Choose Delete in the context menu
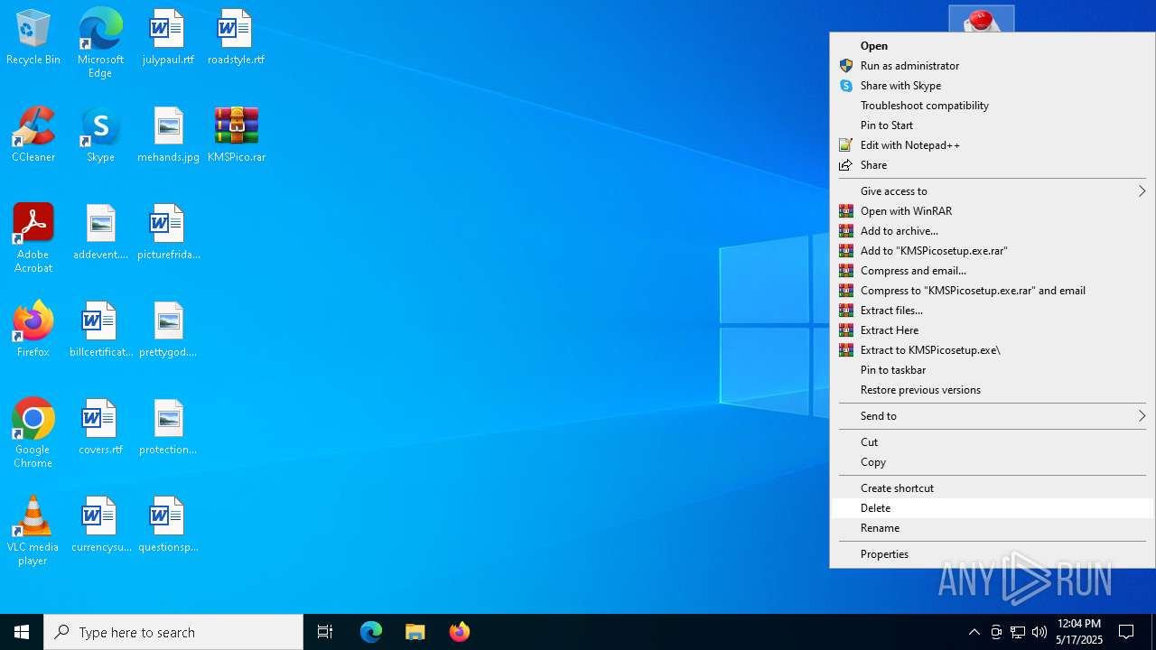 click(993, 508)
